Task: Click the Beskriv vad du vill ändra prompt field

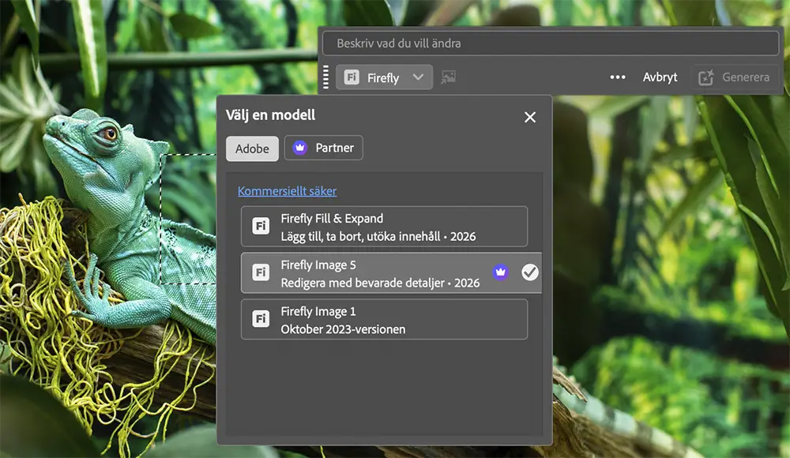Action: [551, 43]
